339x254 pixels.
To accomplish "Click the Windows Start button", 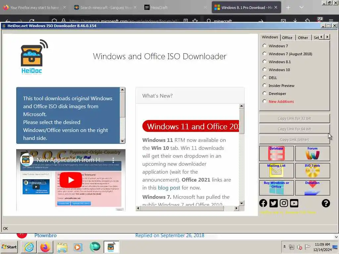I will click(x=9, y=247).
